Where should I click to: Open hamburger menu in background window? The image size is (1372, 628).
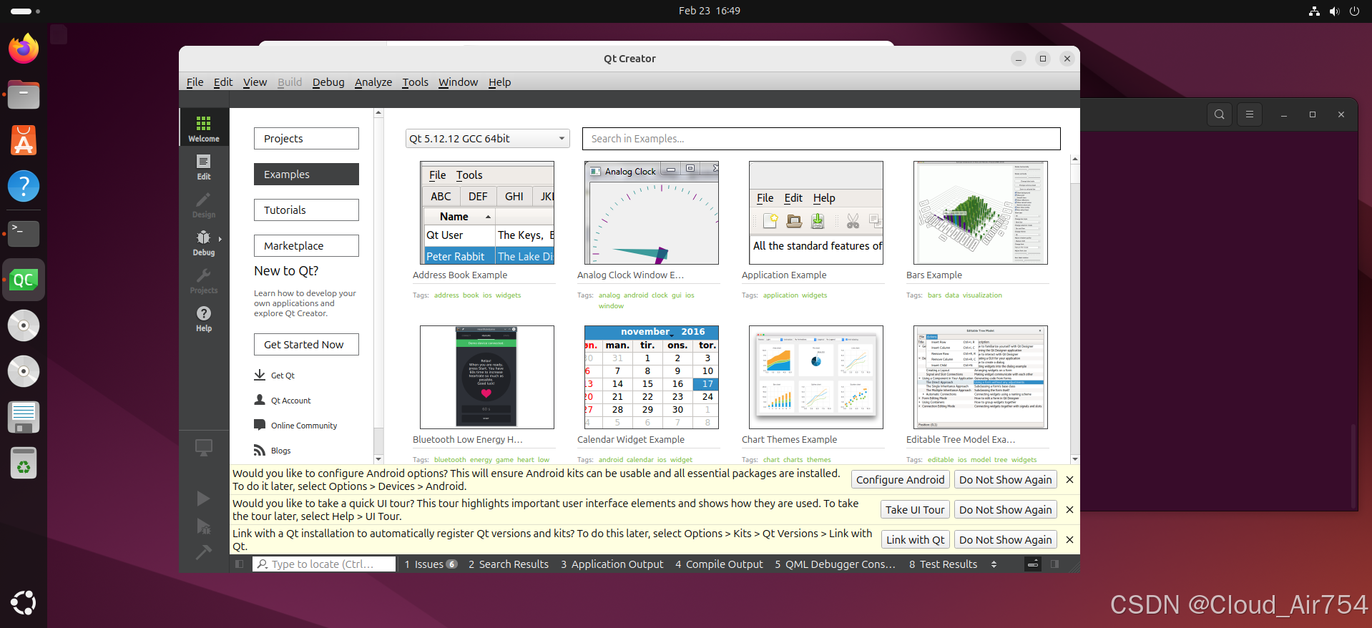pyautogui.click(x=1250, y=114)
